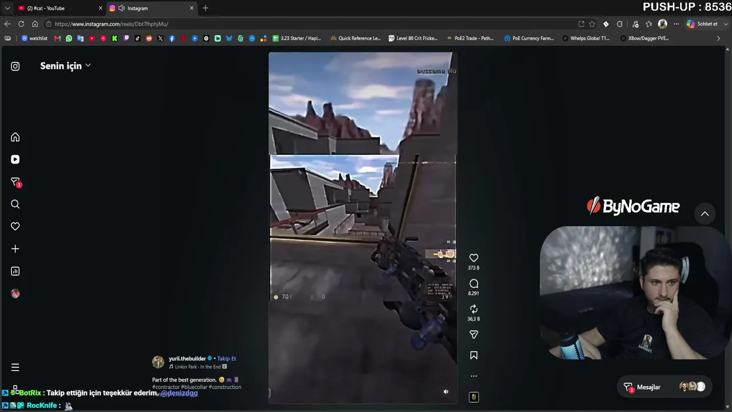Open Gmail bookmark icon
Viewport: 732px width, 412px height.
tap(57, 38)
